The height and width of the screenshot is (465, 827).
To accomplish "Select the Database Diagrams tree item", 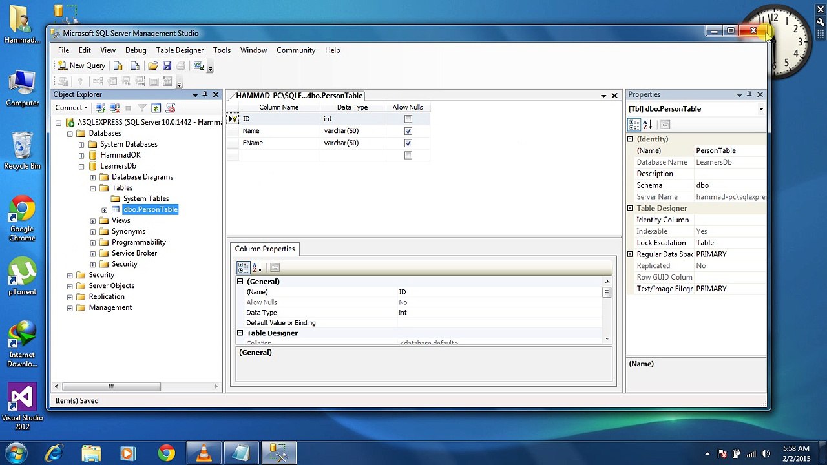I will click(142, 177).
